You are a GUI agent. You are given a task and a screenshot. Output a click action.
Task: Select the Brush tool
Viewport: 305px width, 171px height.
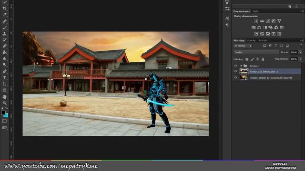click(x=4, y=28)
